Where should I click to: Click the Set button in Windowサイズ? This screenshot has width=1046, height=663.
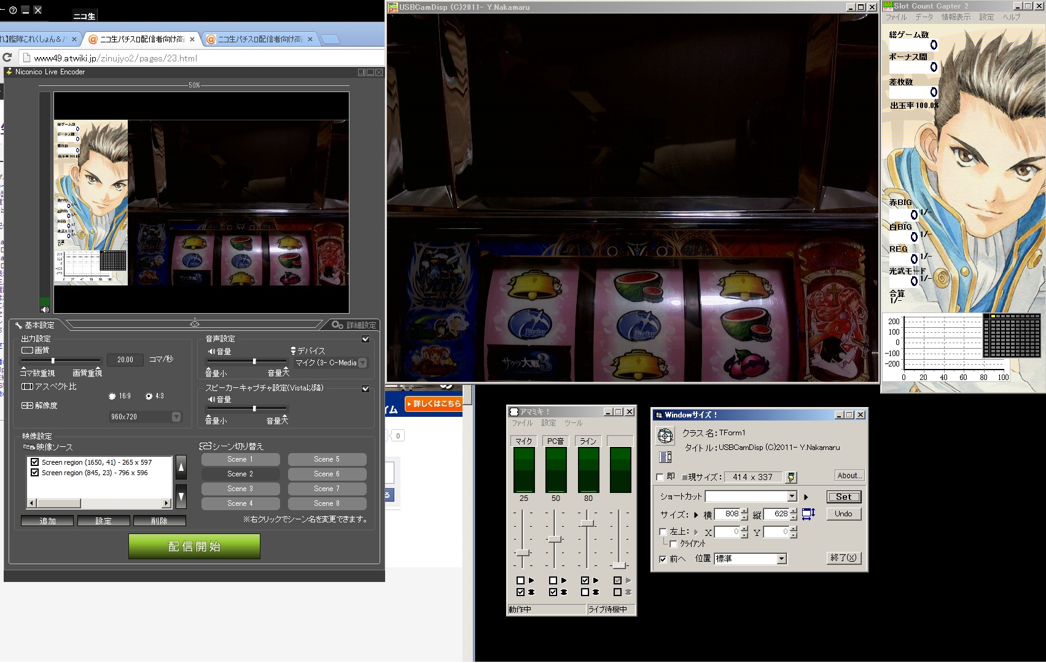pos(844,497)
